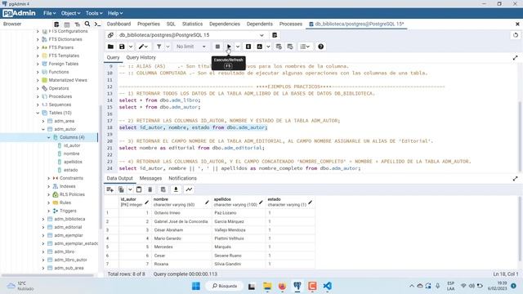Select the Functions node in the Browser tree

click(59, 72)
